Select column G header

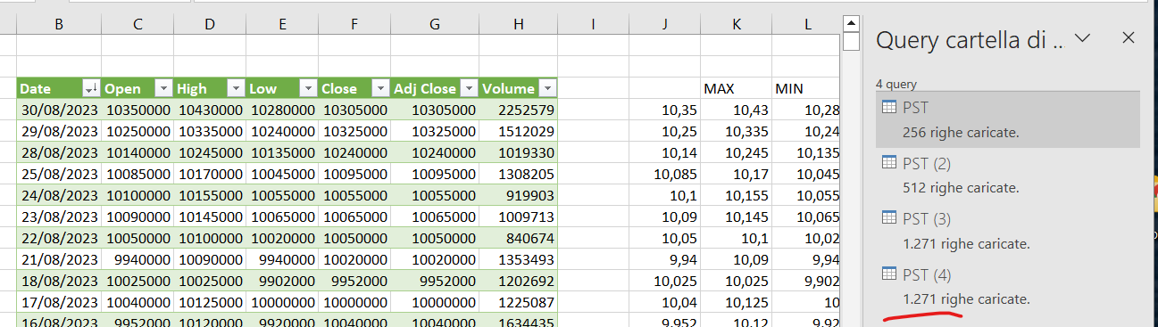point(435,25)
